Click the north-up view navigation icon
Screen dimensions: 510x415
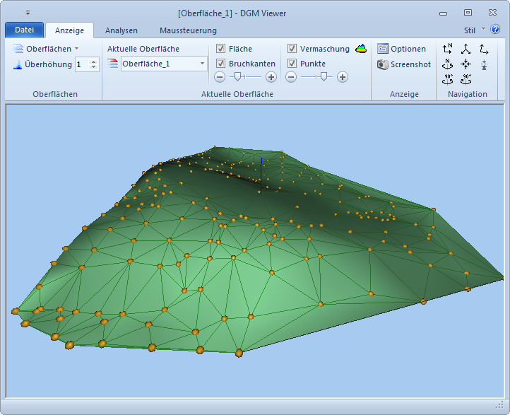pos(447,49)
